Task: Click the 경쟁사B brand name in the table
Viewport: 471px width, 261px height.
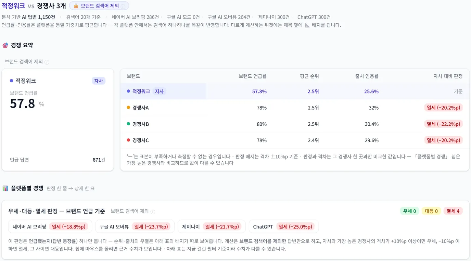Action: click(141, 124)
